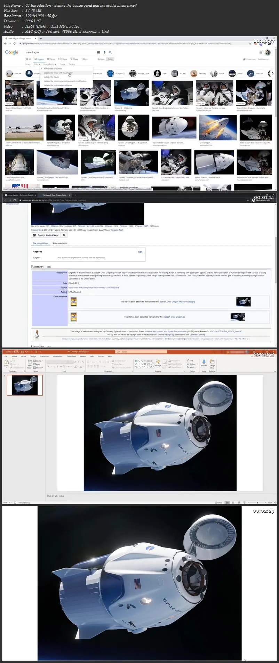Open the SafeSearch dropdown in Google Images

(x=263, y=59)
